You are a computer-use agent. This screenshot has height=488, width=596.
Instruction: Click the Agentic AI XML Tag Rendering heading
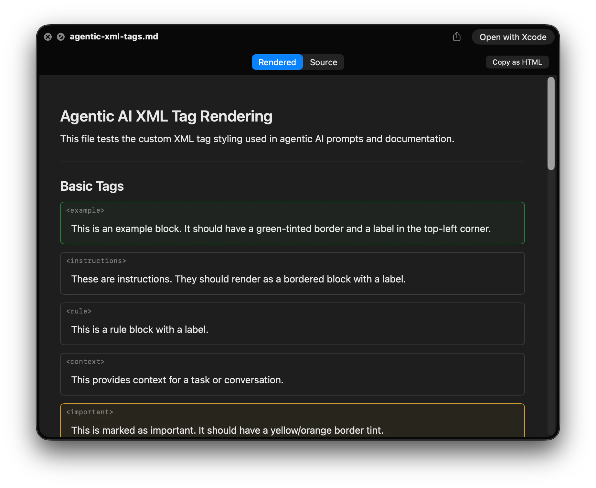pos(166,116)
